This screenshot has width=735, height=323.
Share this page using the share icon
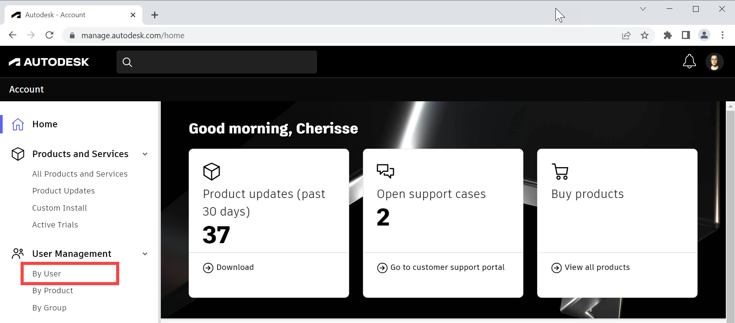point(626,36)
